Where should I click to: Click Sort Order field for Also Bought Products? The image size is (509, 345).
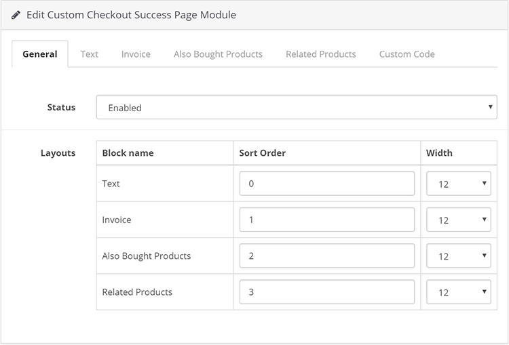pyautogui.click(x=327, y=256)
